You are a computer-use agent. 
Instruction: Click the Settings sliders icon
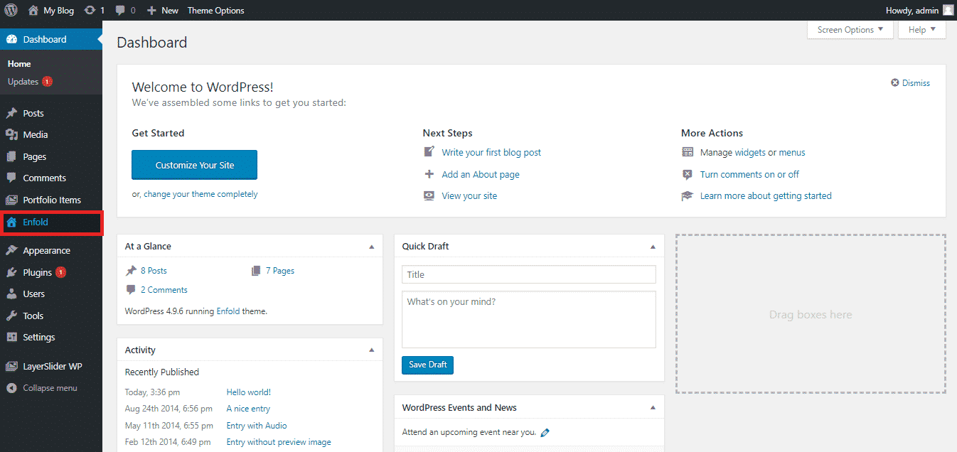click(11, 337)
